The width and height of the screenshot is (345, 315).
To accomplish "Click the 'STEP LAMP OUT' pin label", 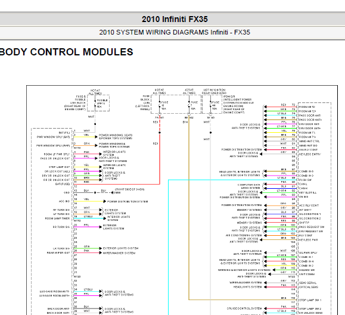I will (x=59, y=167).
